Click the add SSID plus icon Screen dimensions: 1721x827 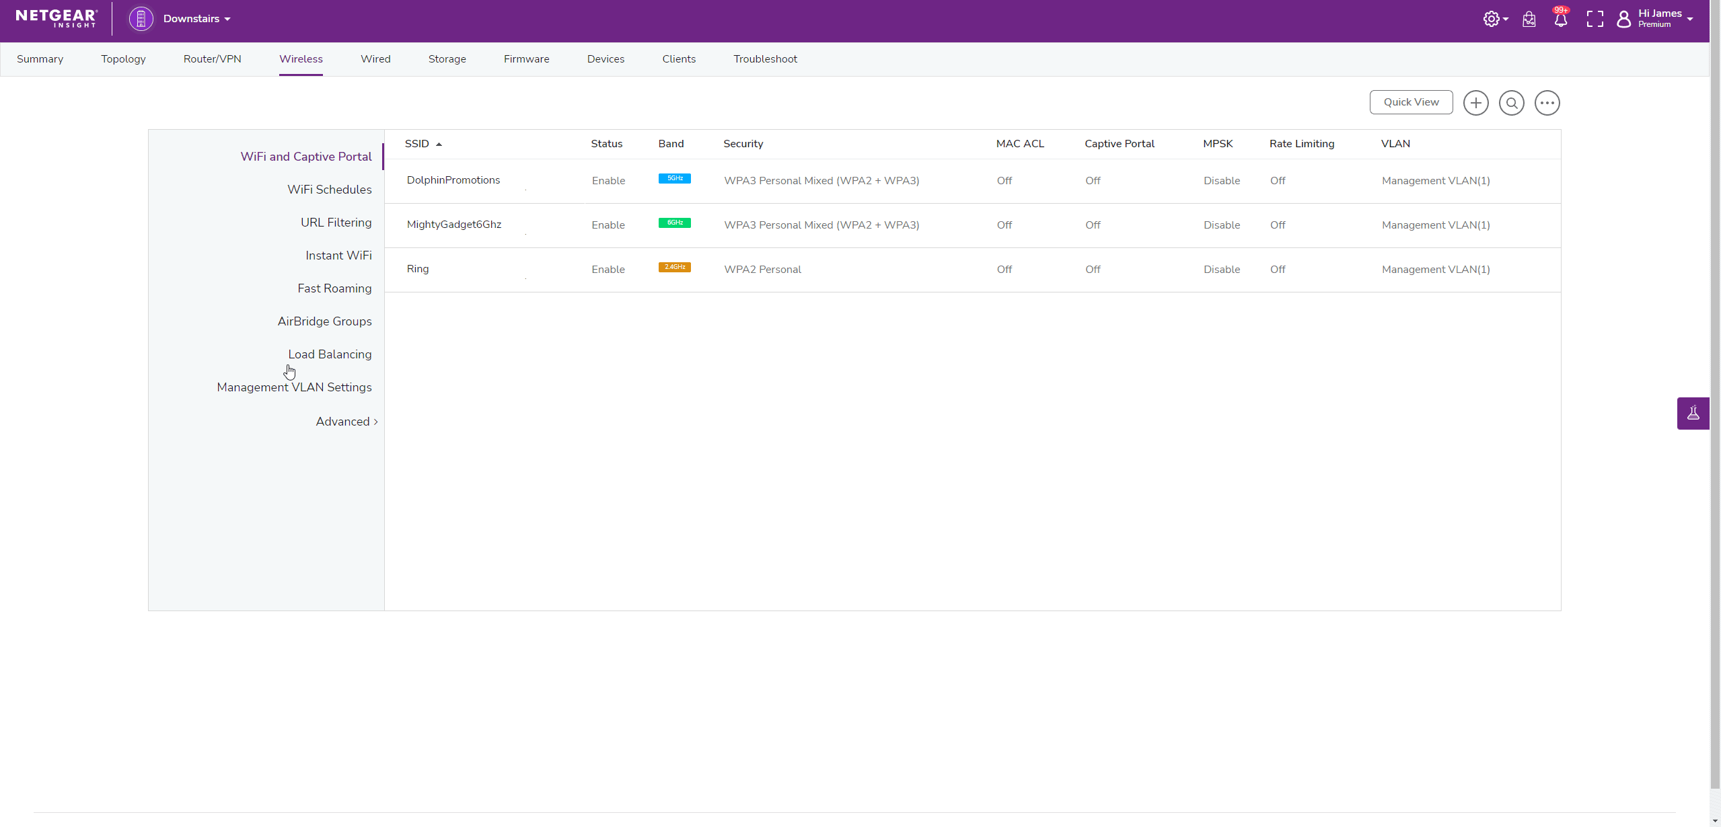tap(1475, 103)
